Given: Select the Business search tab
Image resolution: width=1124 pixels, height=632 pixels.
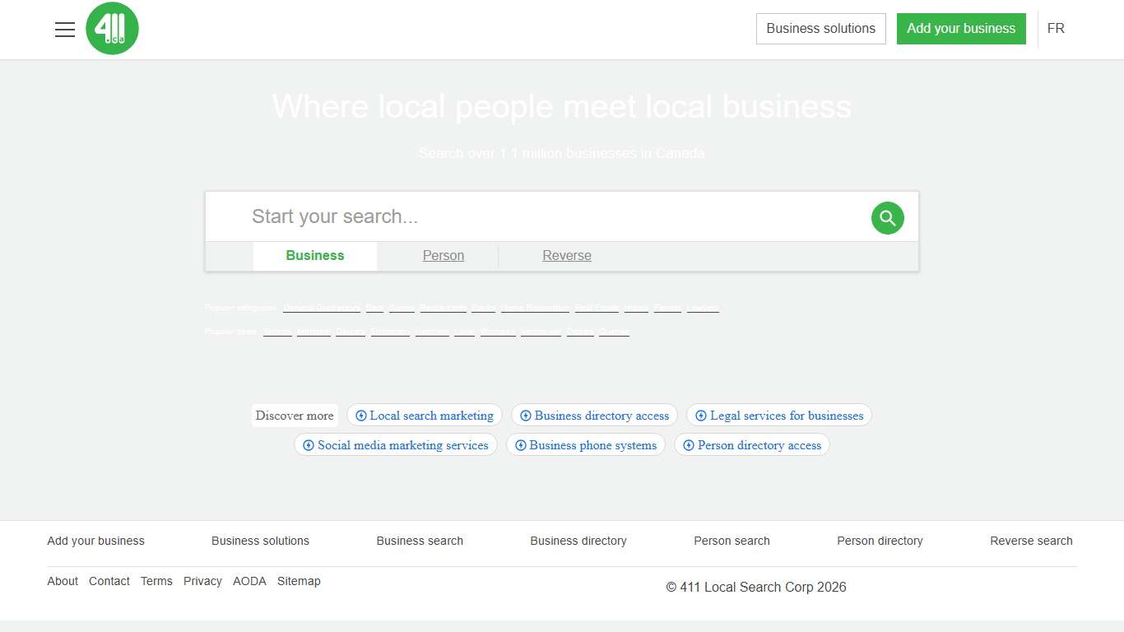Looking at the screenshot, I should click(x=314, y=255).
